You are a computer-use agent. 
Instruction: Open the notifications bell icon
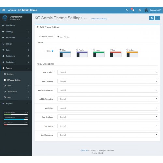133,10
